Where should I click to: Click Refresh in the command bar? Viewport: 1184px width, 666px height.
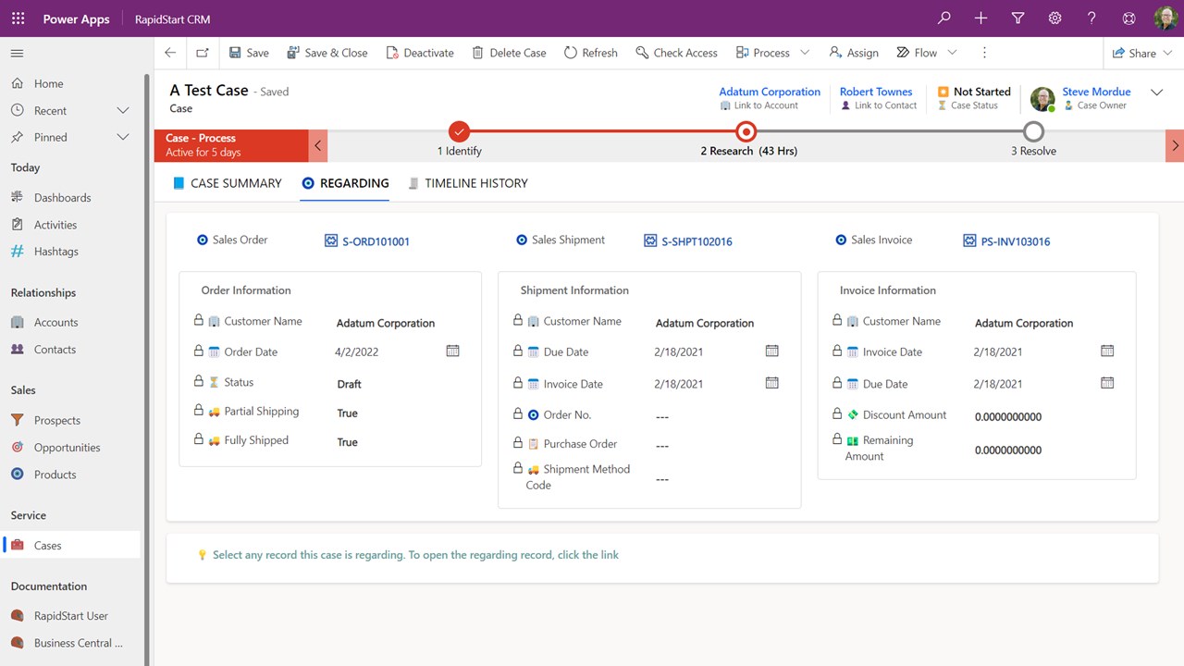(590, 53)
